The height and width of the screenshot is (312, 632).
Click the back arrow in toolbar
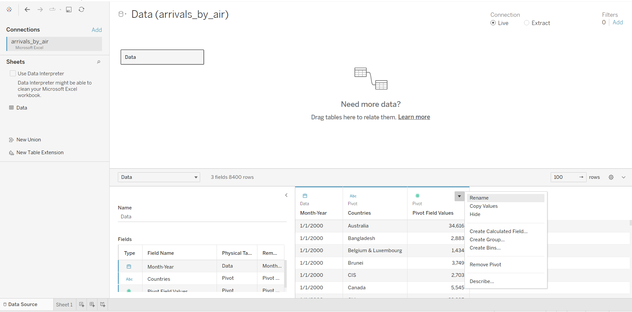click(x=27, y=10)
